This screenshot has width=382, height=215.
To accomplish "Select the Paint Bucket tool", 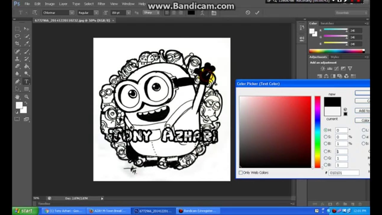I will (x=27, y=66).
